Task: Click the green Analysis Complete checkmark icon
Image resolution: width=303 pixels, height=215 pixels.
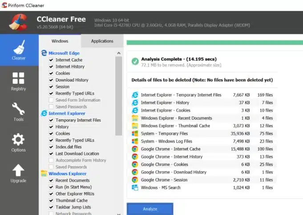Action: point(135,61)
